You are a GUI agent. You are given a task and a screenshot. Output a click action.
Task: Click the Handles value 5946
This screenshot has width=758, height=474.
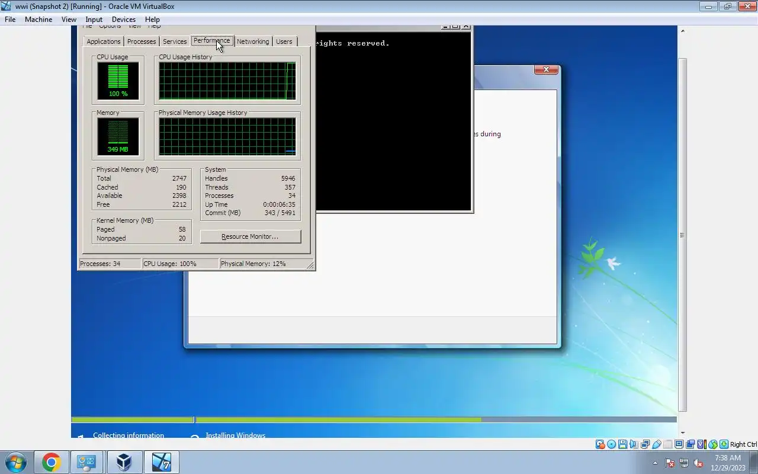288,178
